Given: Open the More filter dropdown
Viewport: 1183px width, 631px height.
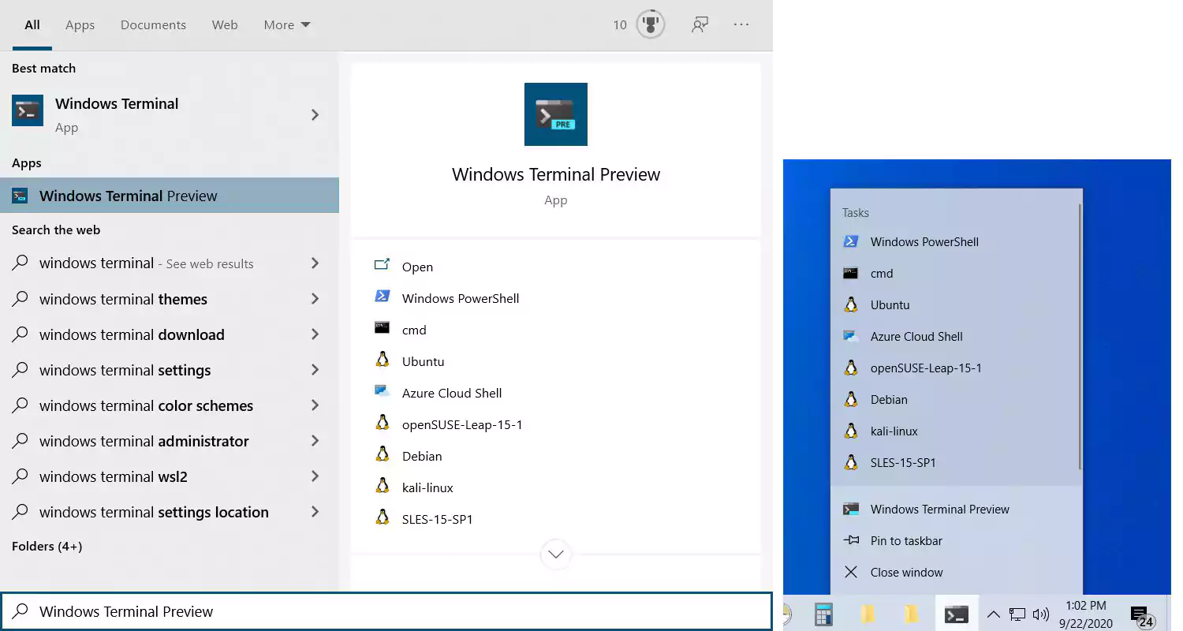Looking at the screenshot, I should click(x=287, y=24).
